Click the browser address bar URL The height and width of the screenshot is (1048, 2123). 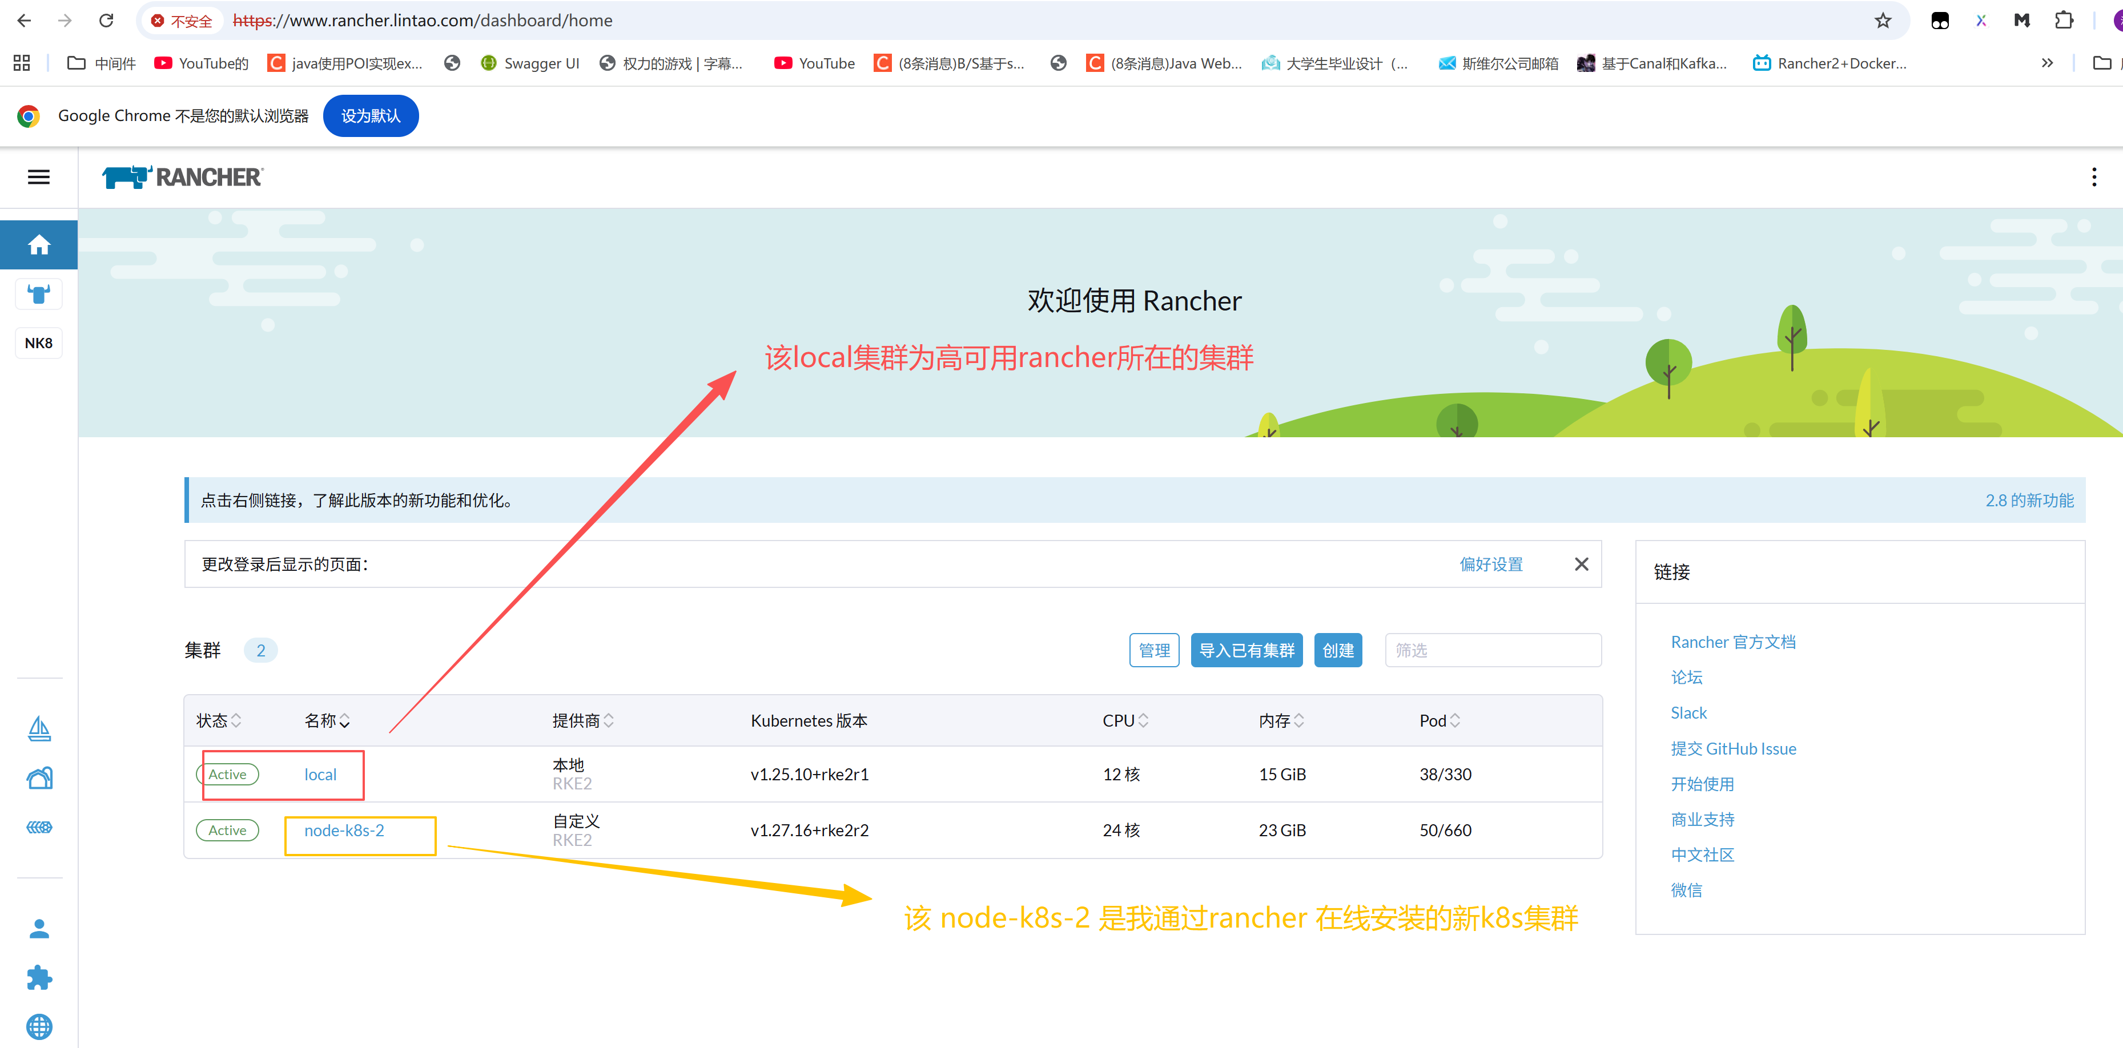422,21
